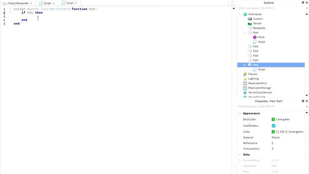
Task: Close the Classic Baseplate tab
Action: [x=31, y=3]
